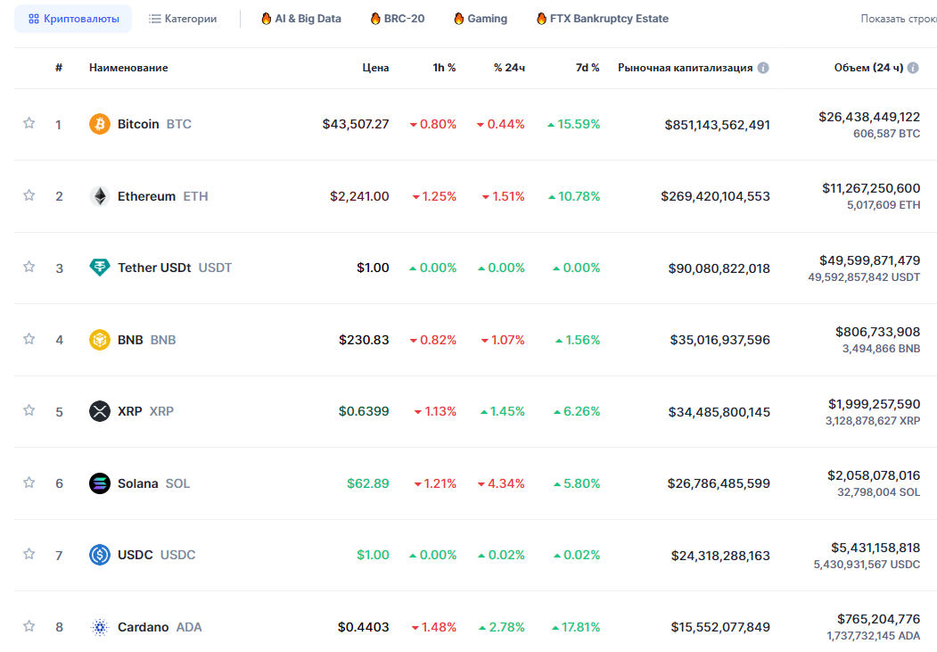937x652 pixels.
Task: Click the info icon beside Объем (24 ч)
Action: click(913, 68)
